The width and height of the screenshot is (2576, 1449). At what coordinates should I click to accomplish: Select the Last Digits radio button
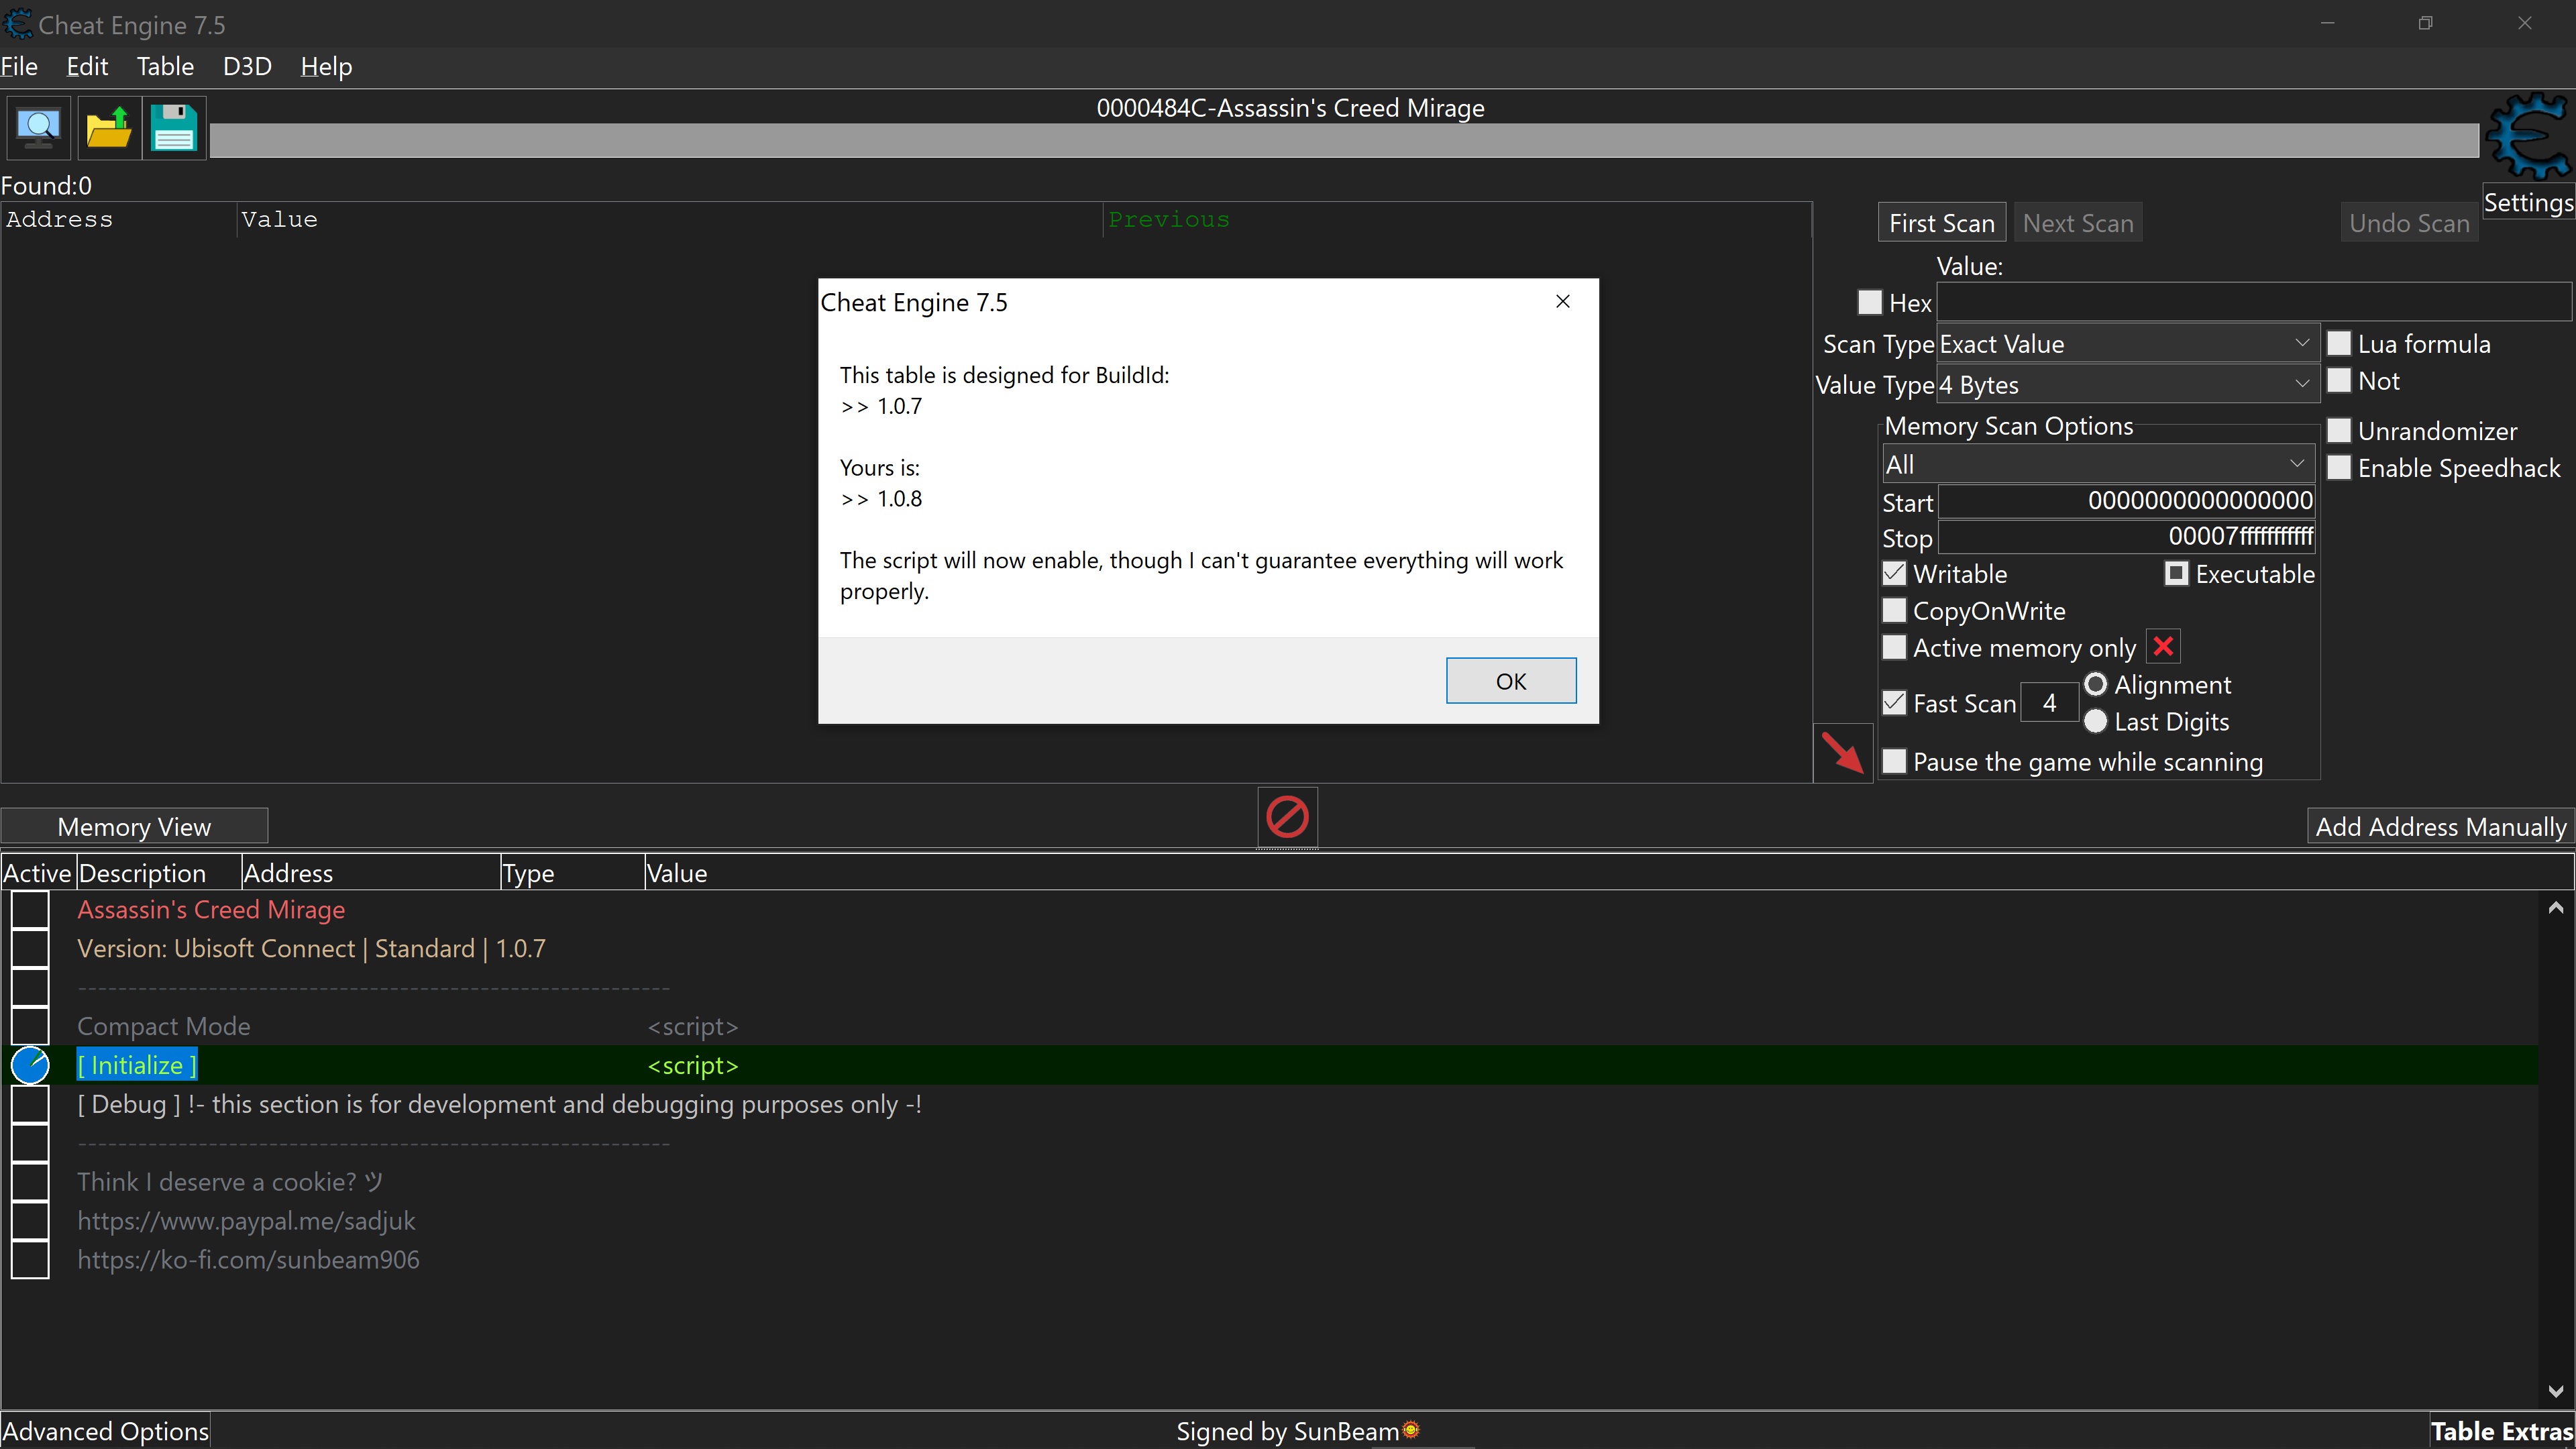tap(2096, 721)
